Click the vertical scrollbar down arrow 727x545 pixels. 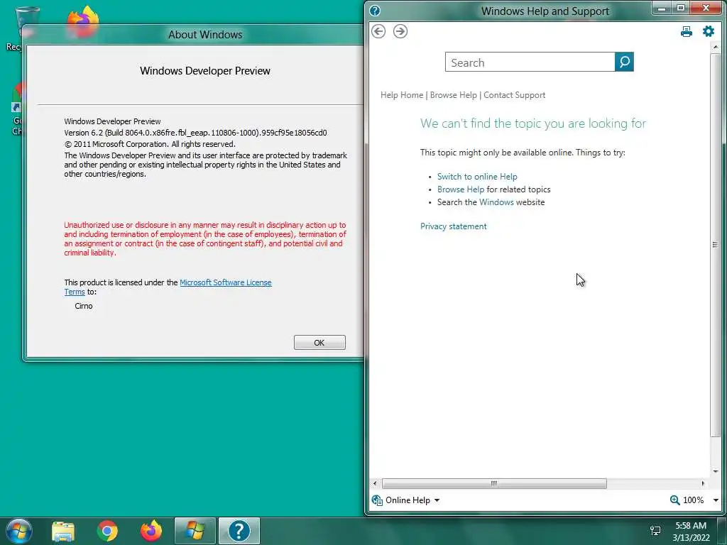click(x=715, y=471)
